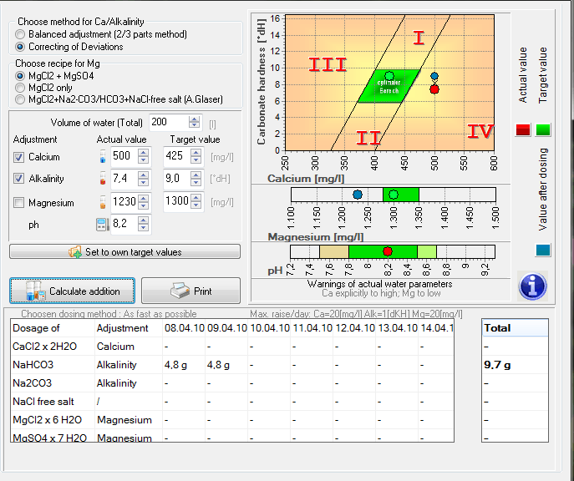Select Balanced adjustment (2/3 parts method)

[20, 34]
